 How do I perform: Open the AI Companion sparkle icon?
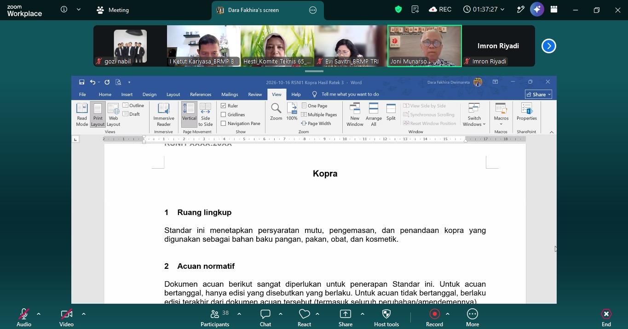[x=537, y=9]
